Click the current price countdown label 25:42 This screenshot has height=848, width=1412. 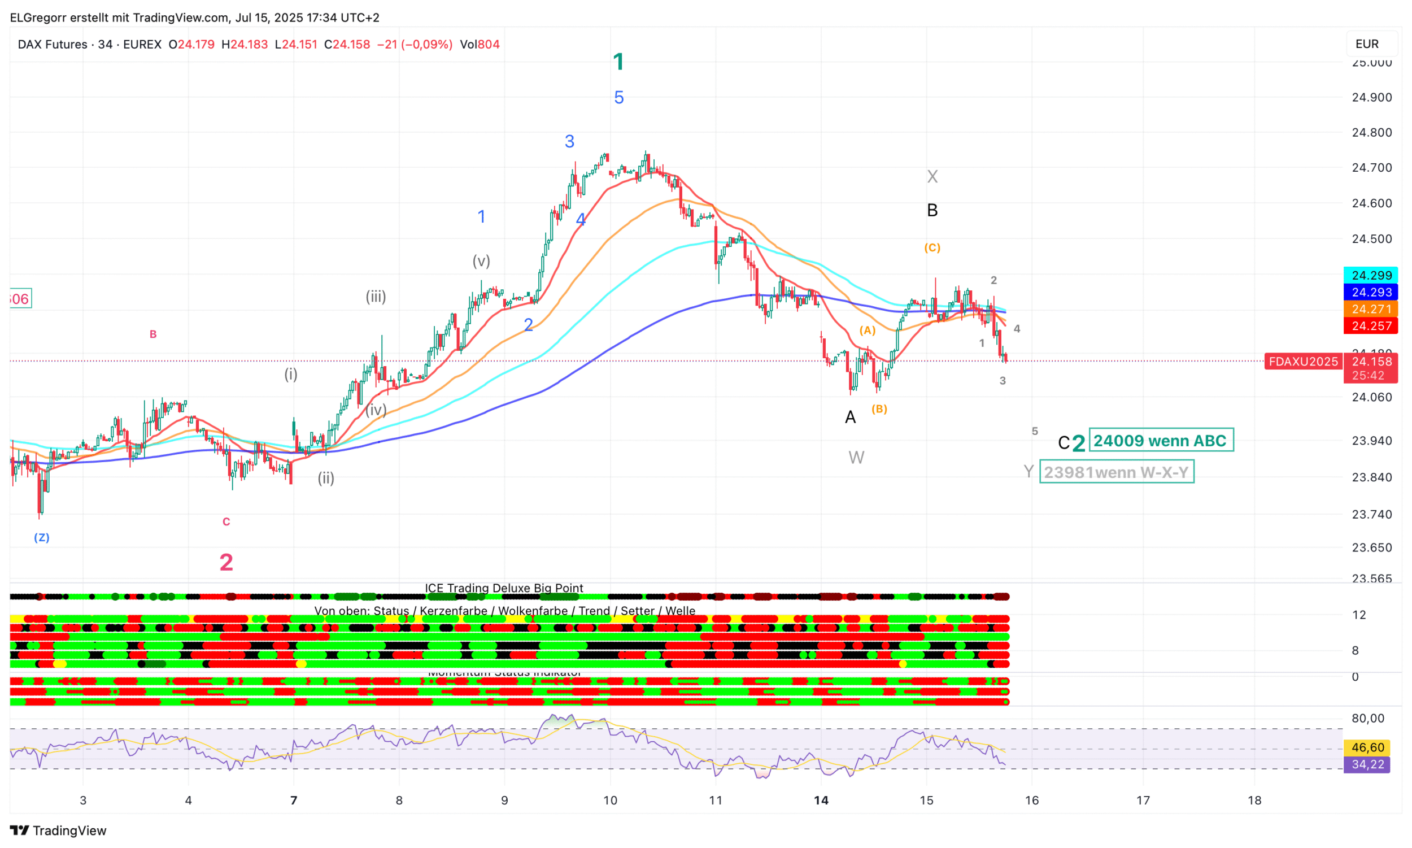pos(1367,376)
